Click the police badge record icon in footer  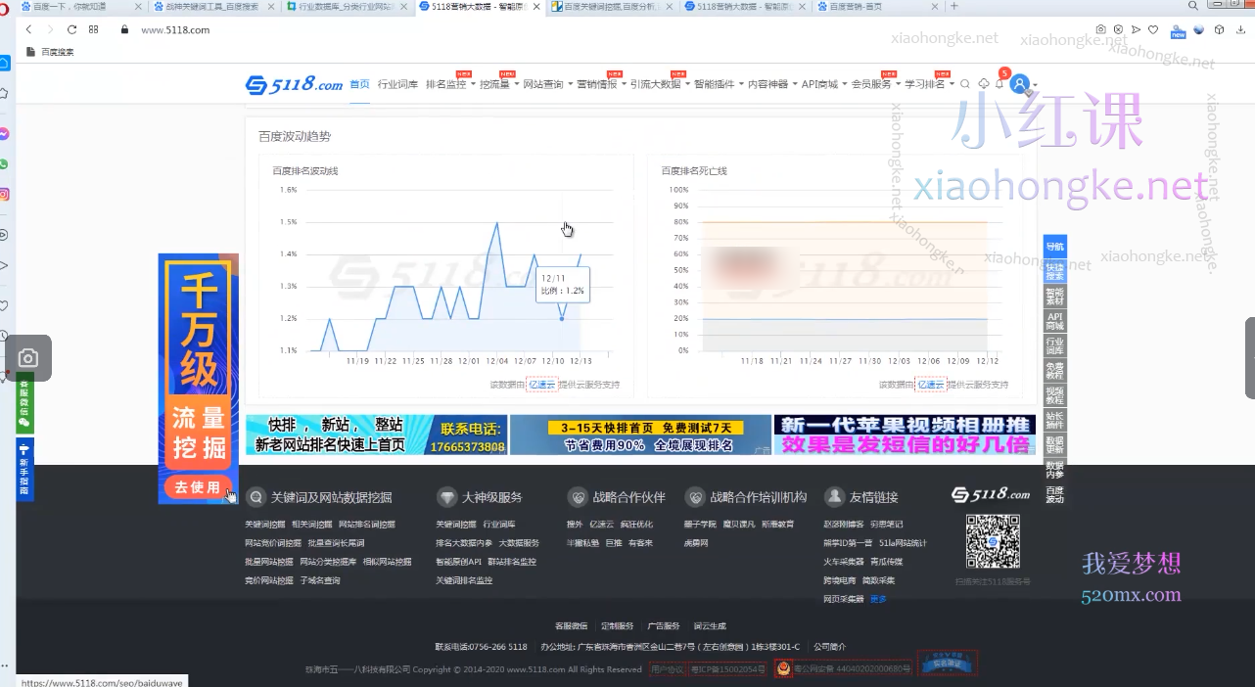pos(783,668)
